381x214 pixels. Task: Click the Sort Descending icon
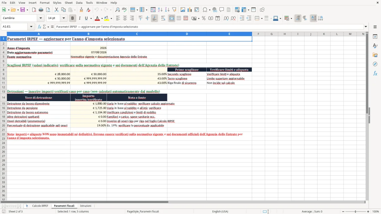coord(167,10)
